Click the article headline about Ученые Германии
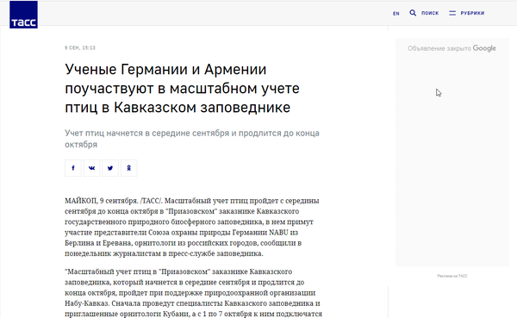Viewport: 517px width, 318px height. point(182,89)
